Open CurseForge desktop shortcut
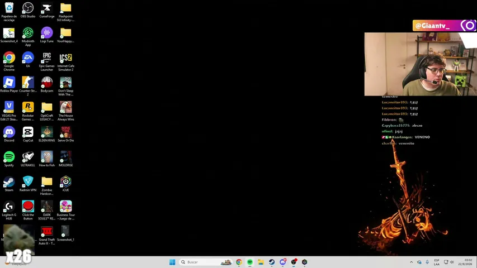Image resolution: width=477 pixels, height=268 pixels. click(47, 10)
